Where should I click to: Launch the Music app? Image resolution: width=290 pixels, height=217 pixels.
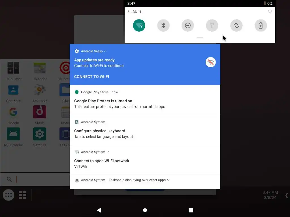click(40, 116)
